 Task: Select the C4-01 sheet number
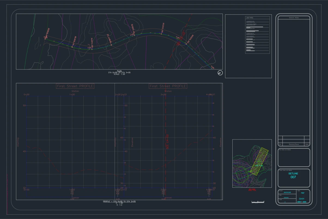[302, 199]
